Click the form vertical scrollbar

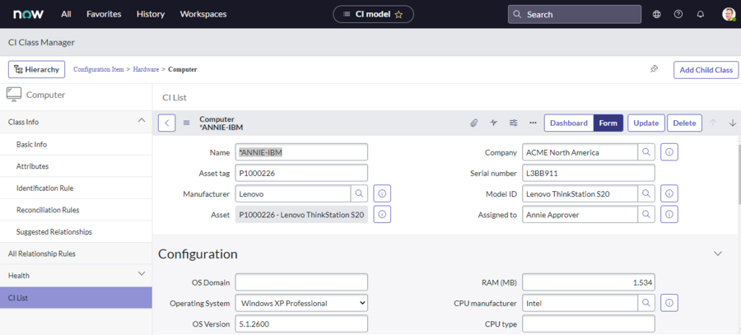739,174
